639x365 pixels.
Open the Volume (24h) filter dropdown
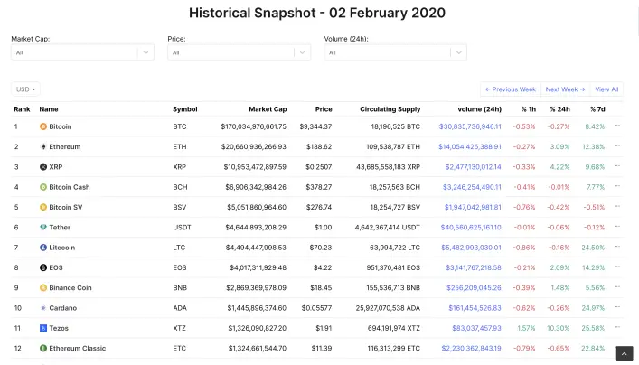point(396,52)
